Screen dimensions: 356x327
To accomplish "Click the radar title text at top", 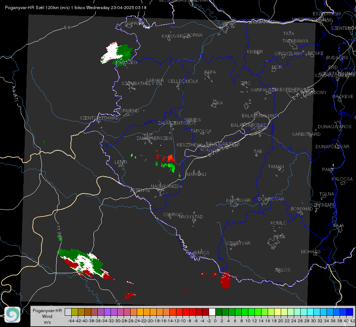I will tap(76, 8).
